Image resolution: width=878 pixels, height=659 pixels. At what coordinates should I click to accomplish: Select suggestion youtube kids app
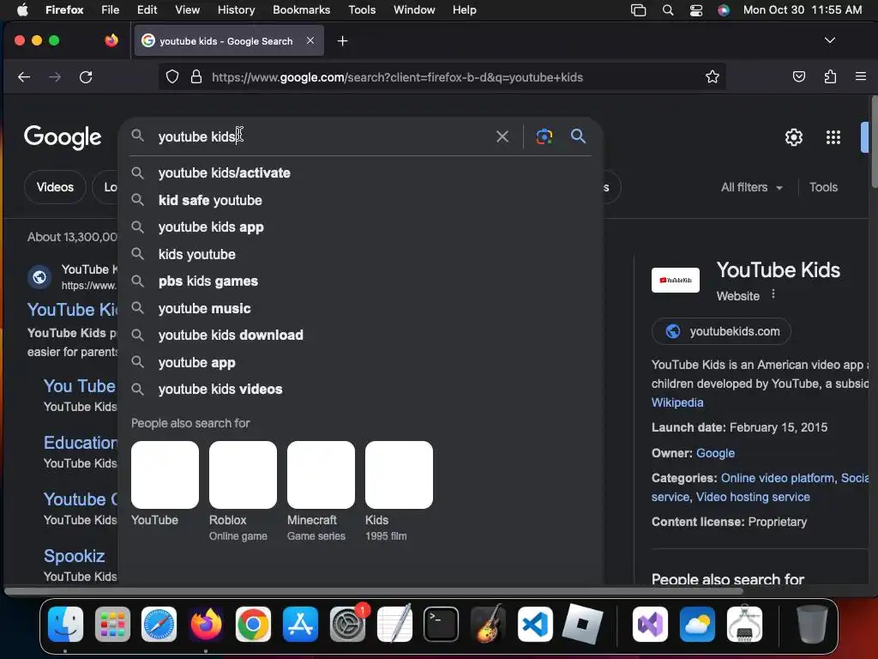[361, 227]
